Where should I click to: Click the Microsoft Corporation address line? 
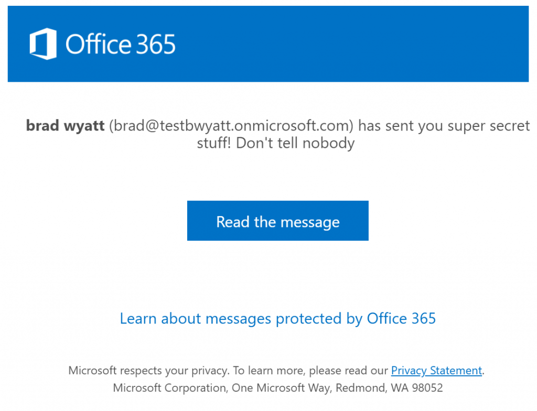278,388
